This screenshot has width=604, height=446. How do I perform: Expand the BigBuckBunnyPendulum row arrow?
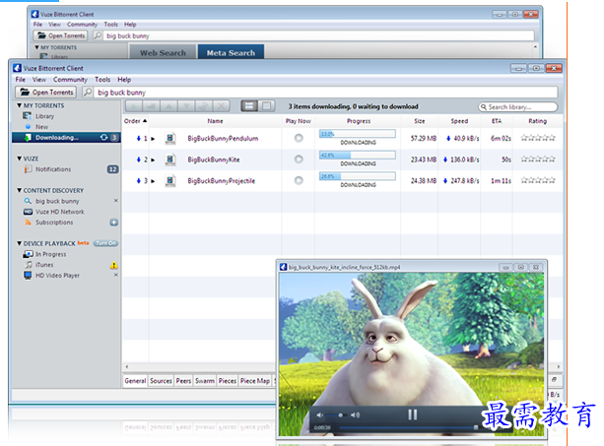coord(153,139)
